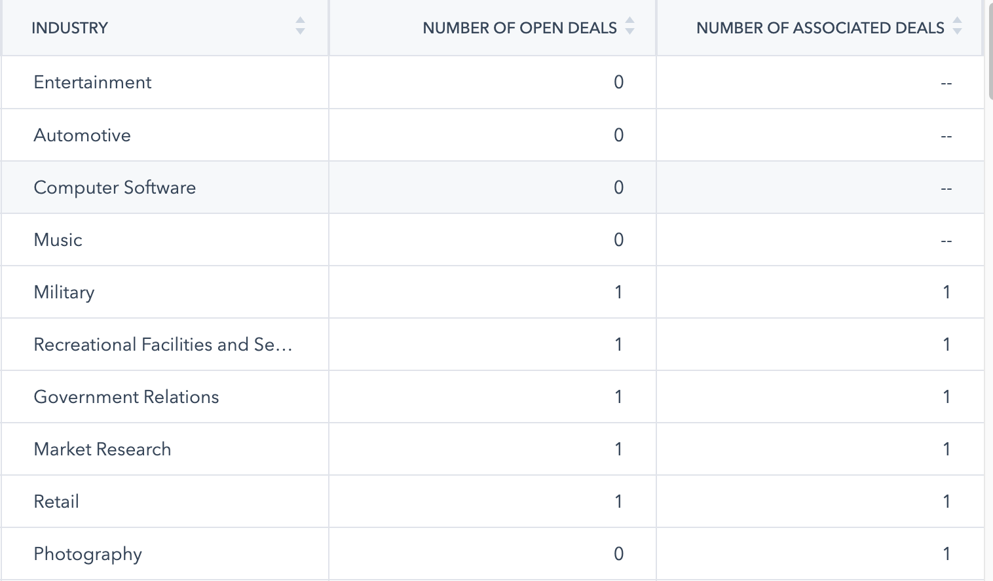Click Military's open deals count value
993x581 pixels.
(618, 292)
